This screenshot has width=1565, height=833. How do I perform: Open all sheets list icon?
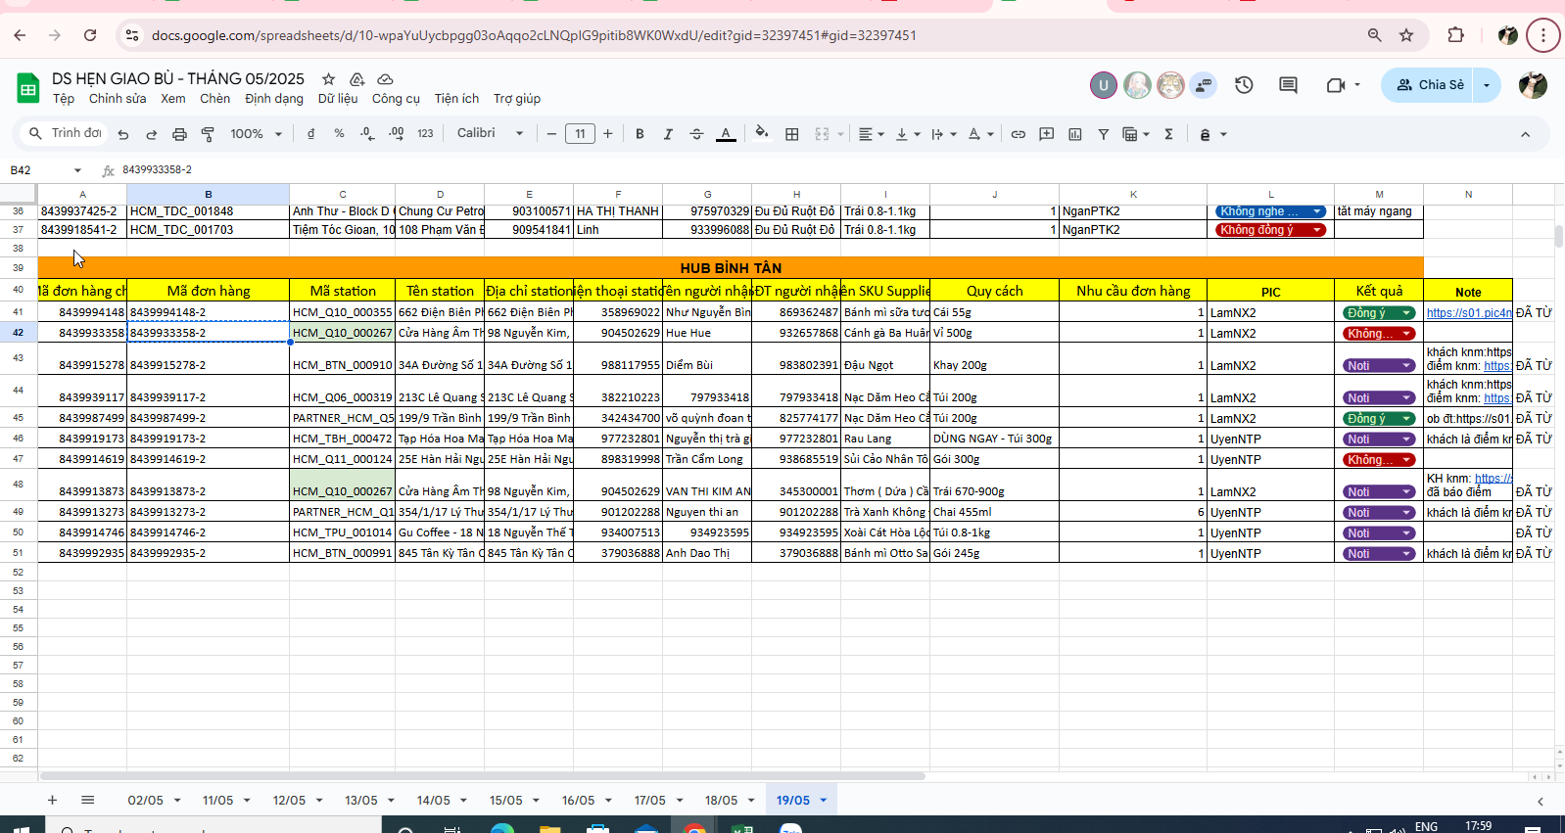point(87,800)
